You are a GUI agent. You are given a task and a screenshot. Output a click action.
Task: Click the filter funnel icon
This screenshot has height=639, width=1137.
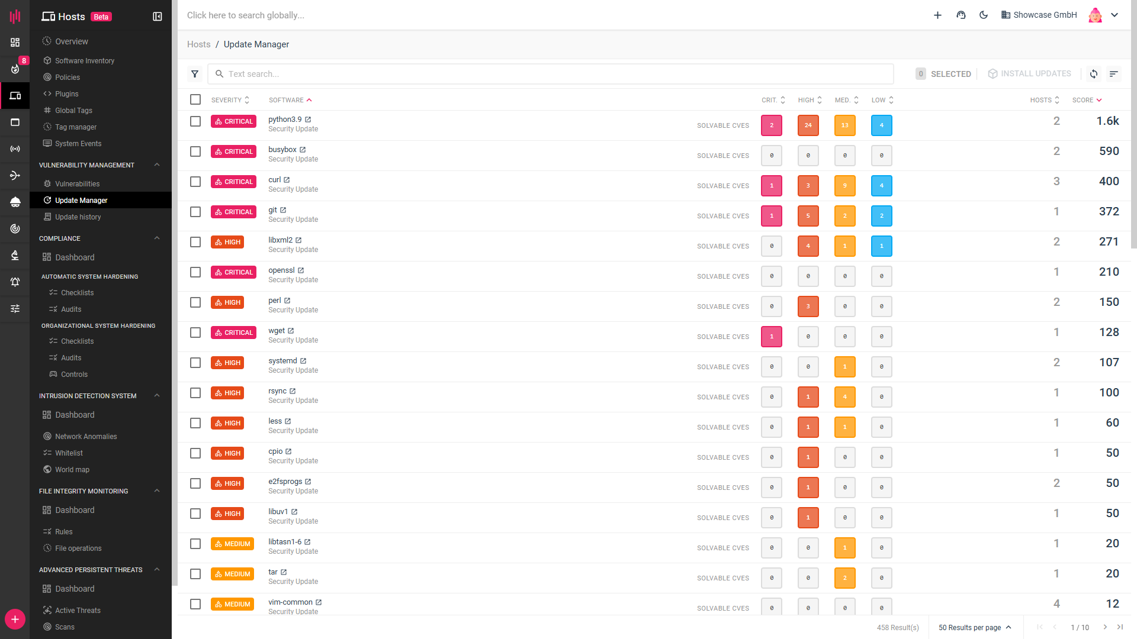click(195, 74)
